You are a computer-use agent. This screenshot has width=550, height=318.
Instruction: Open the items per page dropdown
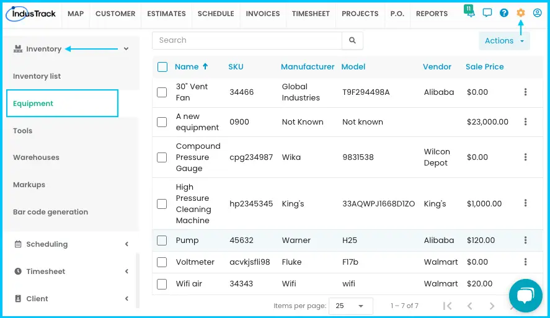click(x=350, y=306)
